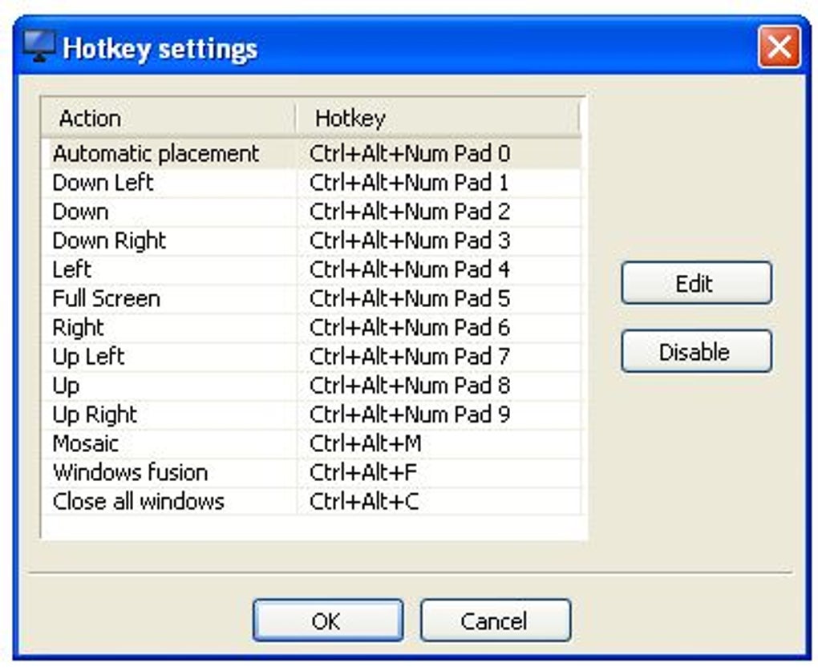Viewport: 818px width, 671px height.
Task: Select the Down Left action
Action: point(103,183)
